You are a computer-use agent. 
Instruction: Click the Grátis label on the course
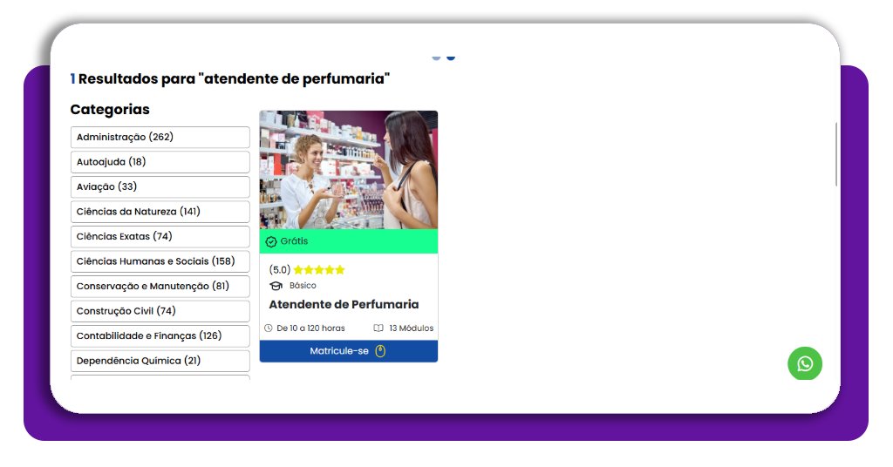click(294, 241)
